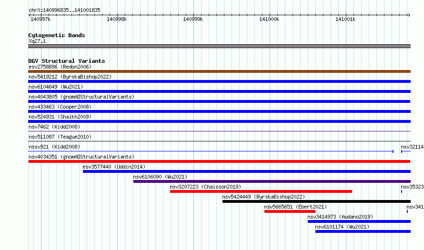Image resolution: width=424 pixels, height=250 pixels.
Task: Open the nssv921 (Kidd2008) label
Action: coord(54,147)
